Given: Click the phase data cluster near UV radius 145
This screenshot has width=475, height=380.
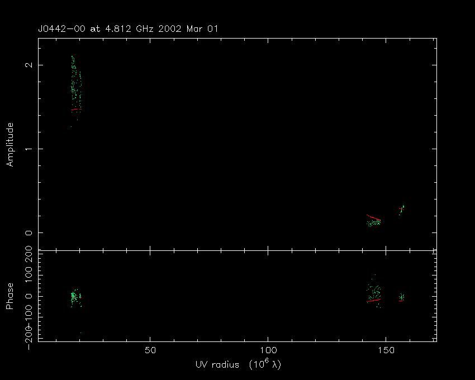Looking at the screenshot, I should point(374,292).
